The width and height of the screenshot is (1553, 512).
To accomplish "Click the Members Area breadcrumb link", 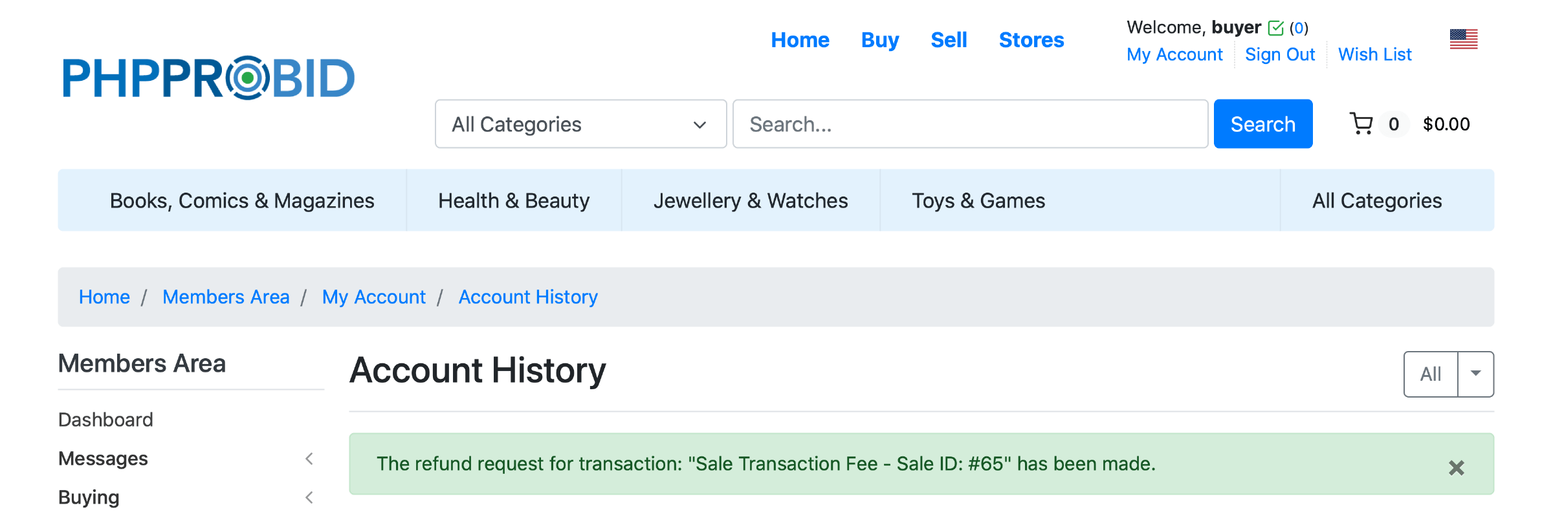I will point(226,297).
